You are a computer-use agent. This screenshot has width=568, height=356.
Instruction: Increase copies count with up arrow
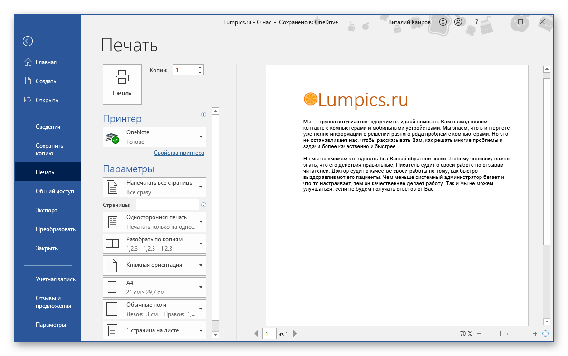point(200,67)
